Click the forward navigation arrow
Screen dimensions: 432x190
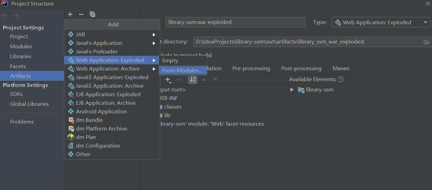point(16,15)
